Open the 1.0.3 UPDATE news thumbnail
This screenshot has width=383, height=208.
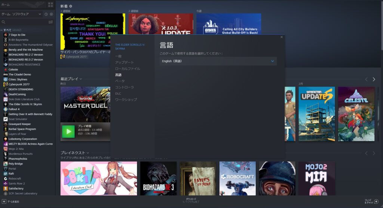pyautogui.click(x=161, y=24)
